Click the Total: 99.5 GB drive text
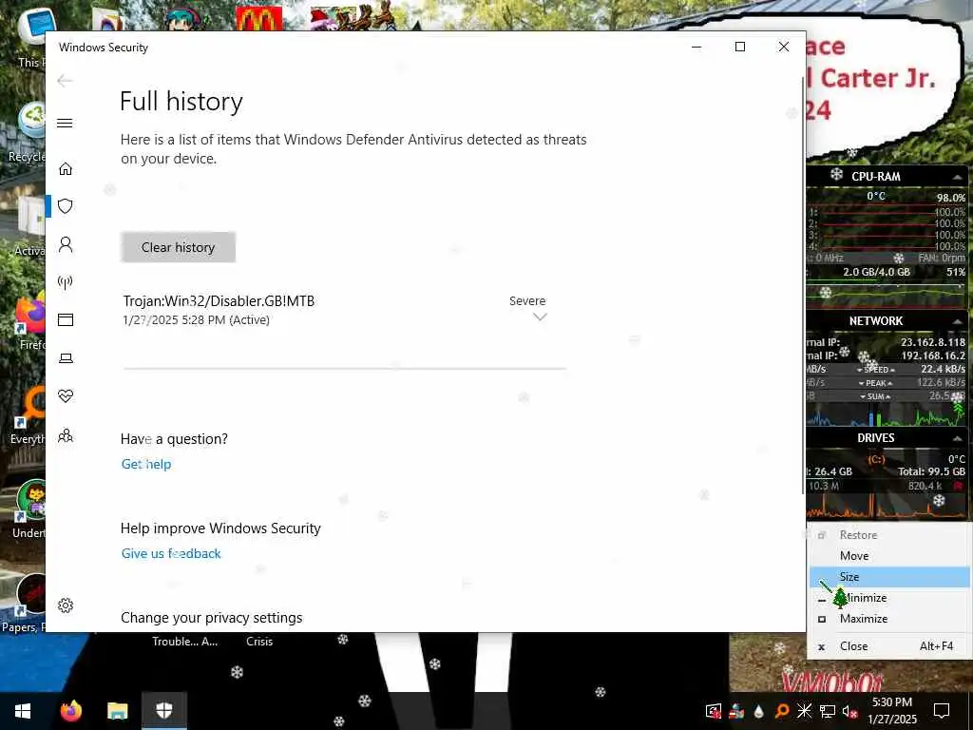This screenshot has height=730, width=973. (931, 471)
